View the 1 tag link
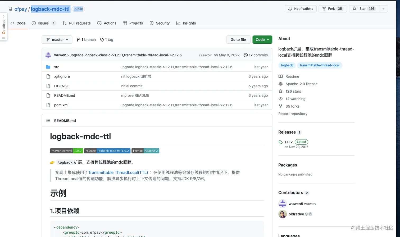Screen dimensions: 400x237 (x=107, y=40)
